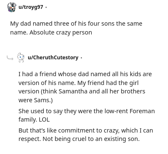Click the separator dot after u/CheruthCutestory

click(x=81, y=58)
